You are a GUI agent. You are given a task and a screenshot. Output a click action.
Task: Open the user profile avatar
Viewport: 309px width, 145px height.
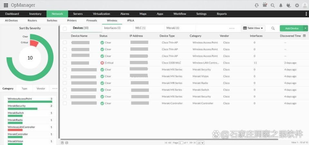click(305, 5)
